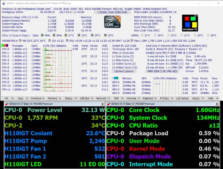Expand the About dropdown arrow
Viewport: 223px width, 169px height.
(x=203, y=98)
